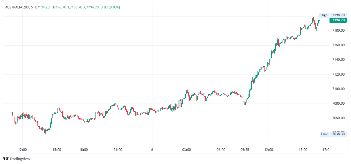The image size is (351, 164).
Task: Click the 09:55 time axis label
Action: coord(245,150)
